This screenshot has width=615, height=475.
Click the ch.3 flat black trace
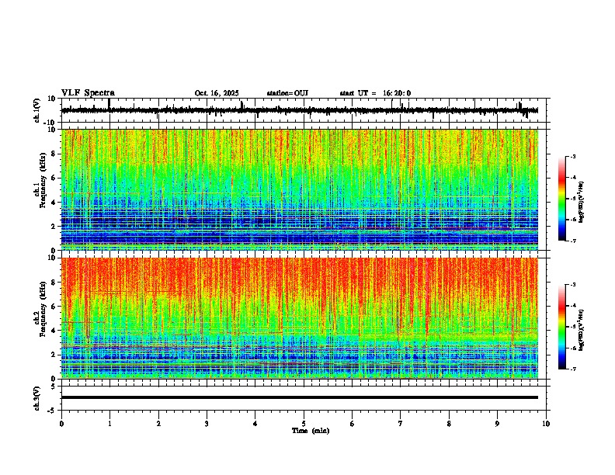300,397
